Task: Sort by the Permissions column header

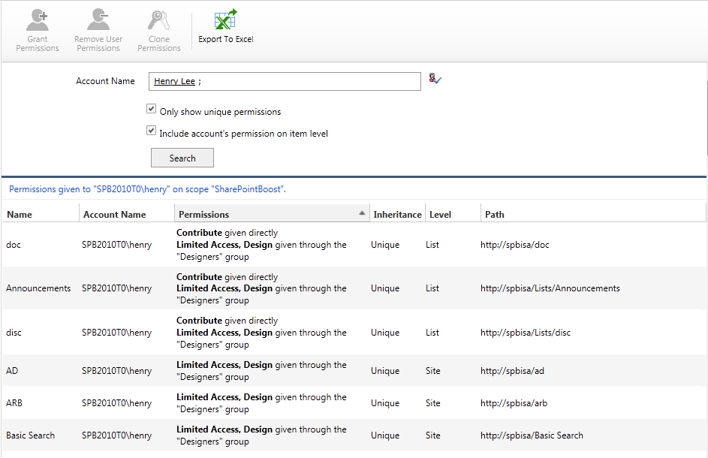Action: (x=204, y=215)
